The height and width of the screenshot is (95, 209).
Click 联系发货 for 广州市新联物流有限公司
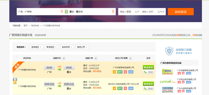148,67
